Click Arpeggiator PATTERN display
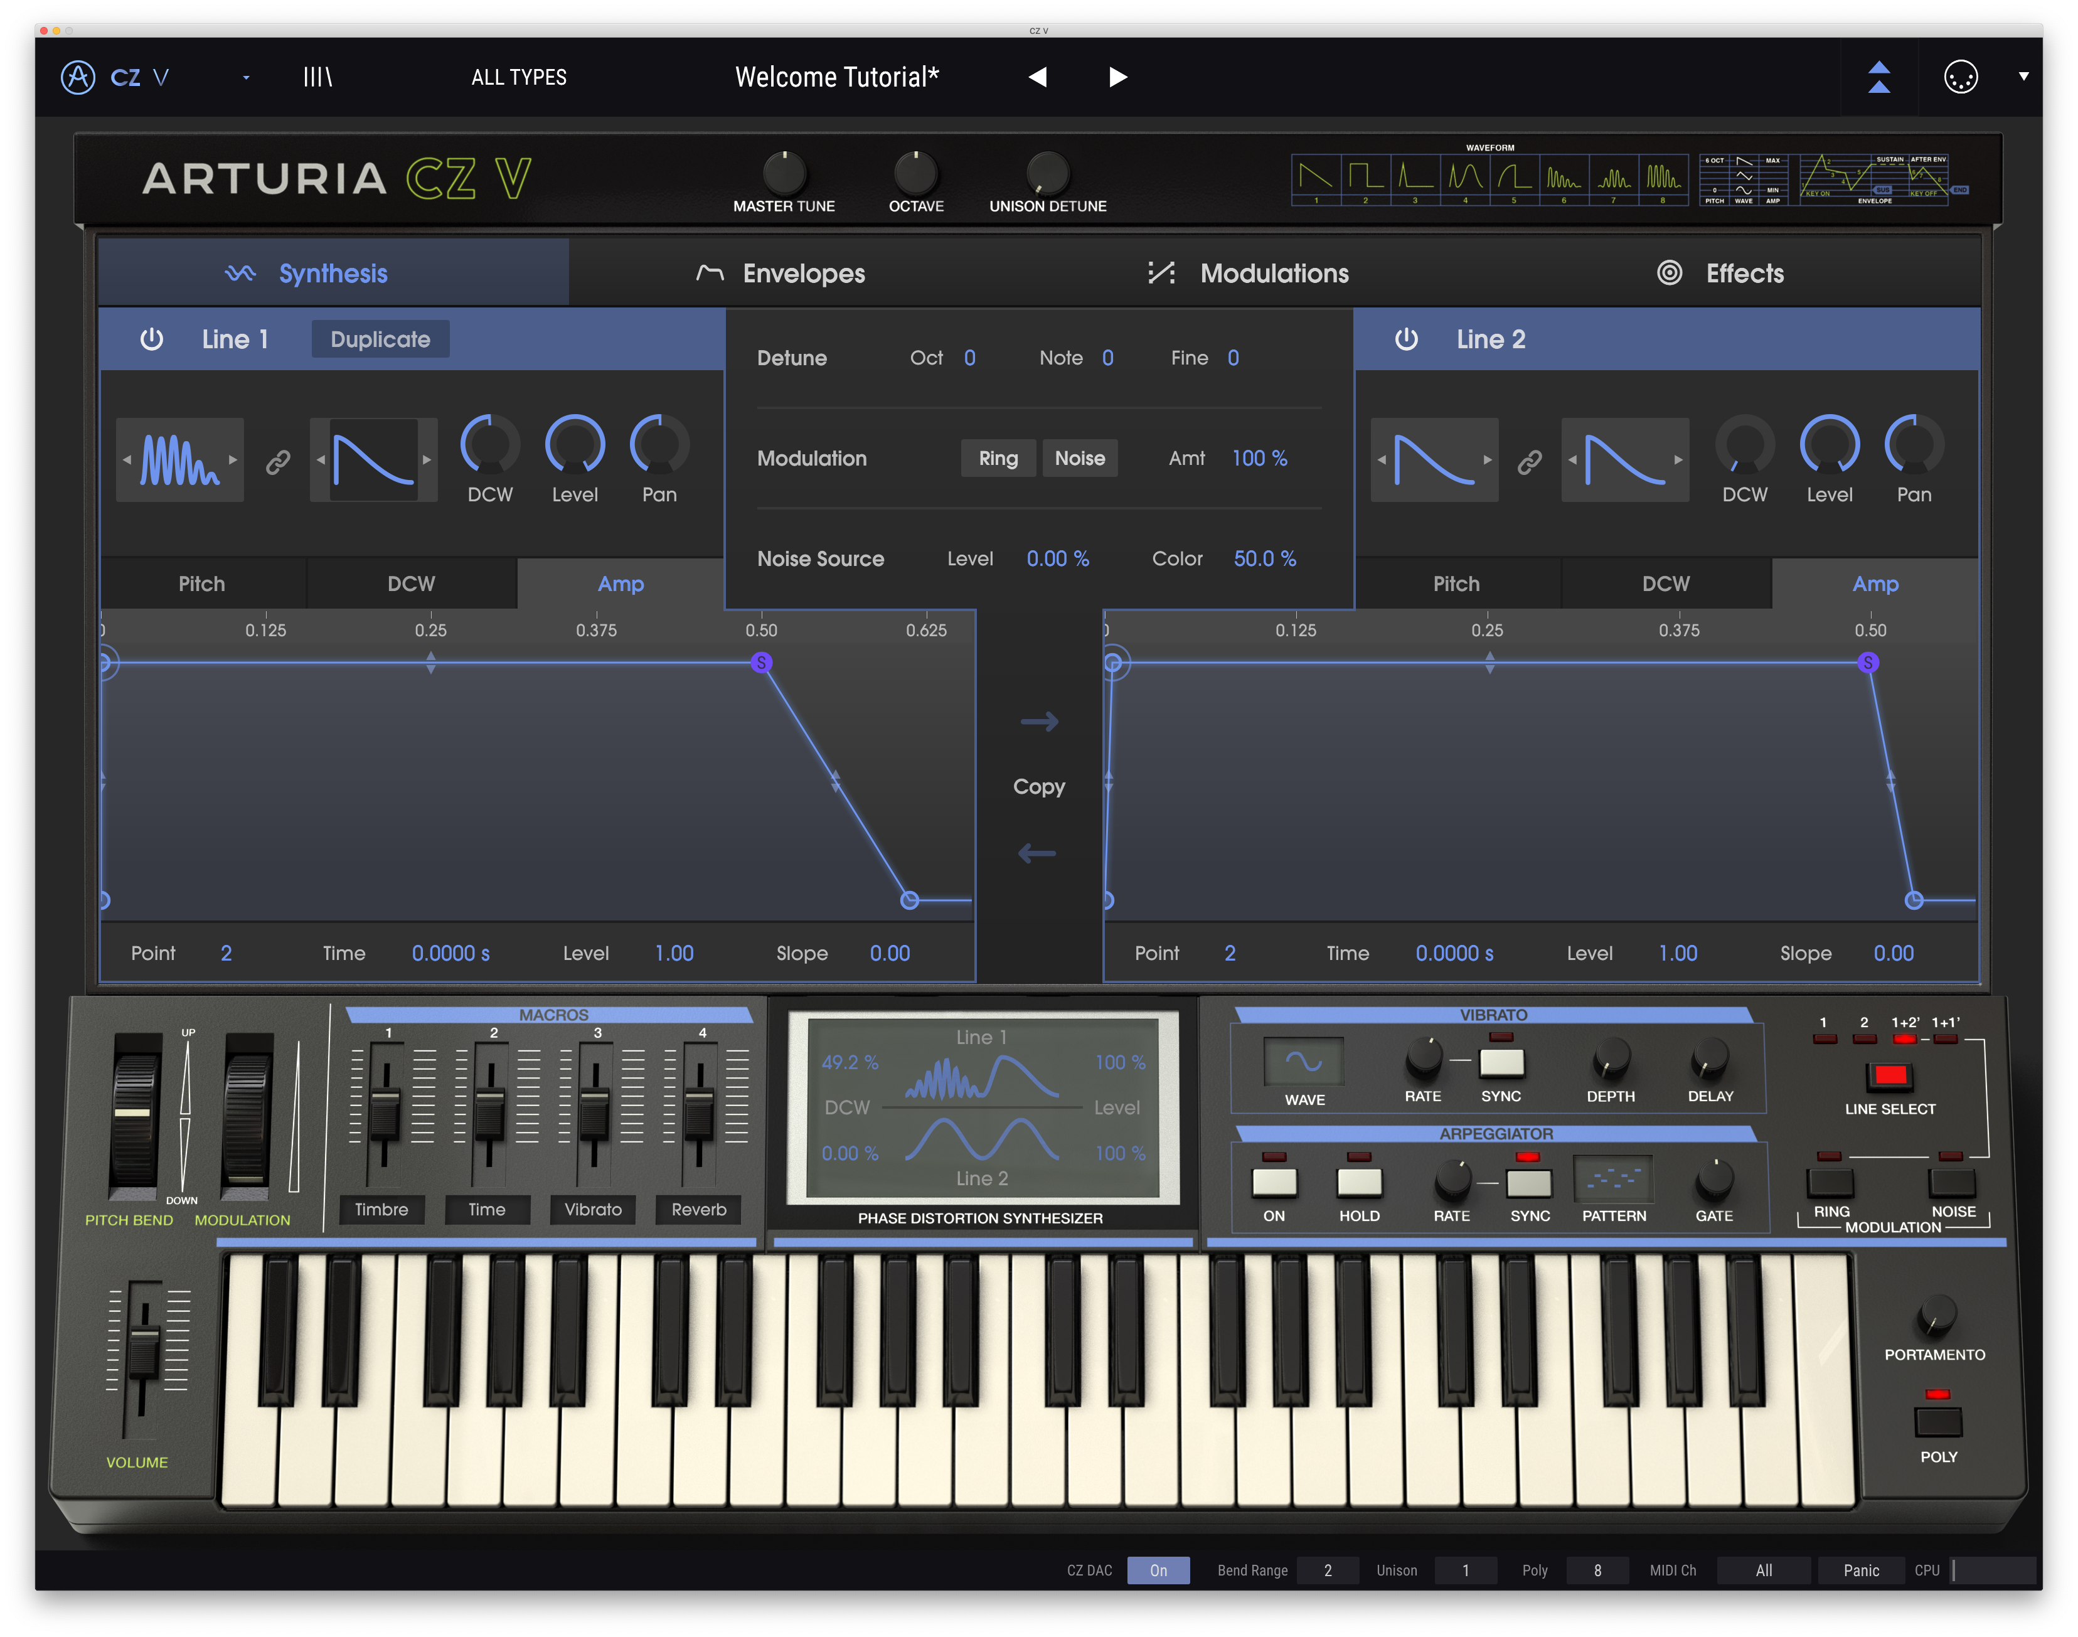The image size is (2078, 1637). (1613, 1179)
